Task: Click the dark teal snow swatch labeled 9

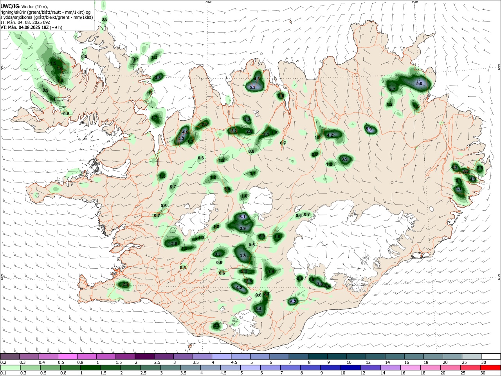Action: [x=337, y=357]
